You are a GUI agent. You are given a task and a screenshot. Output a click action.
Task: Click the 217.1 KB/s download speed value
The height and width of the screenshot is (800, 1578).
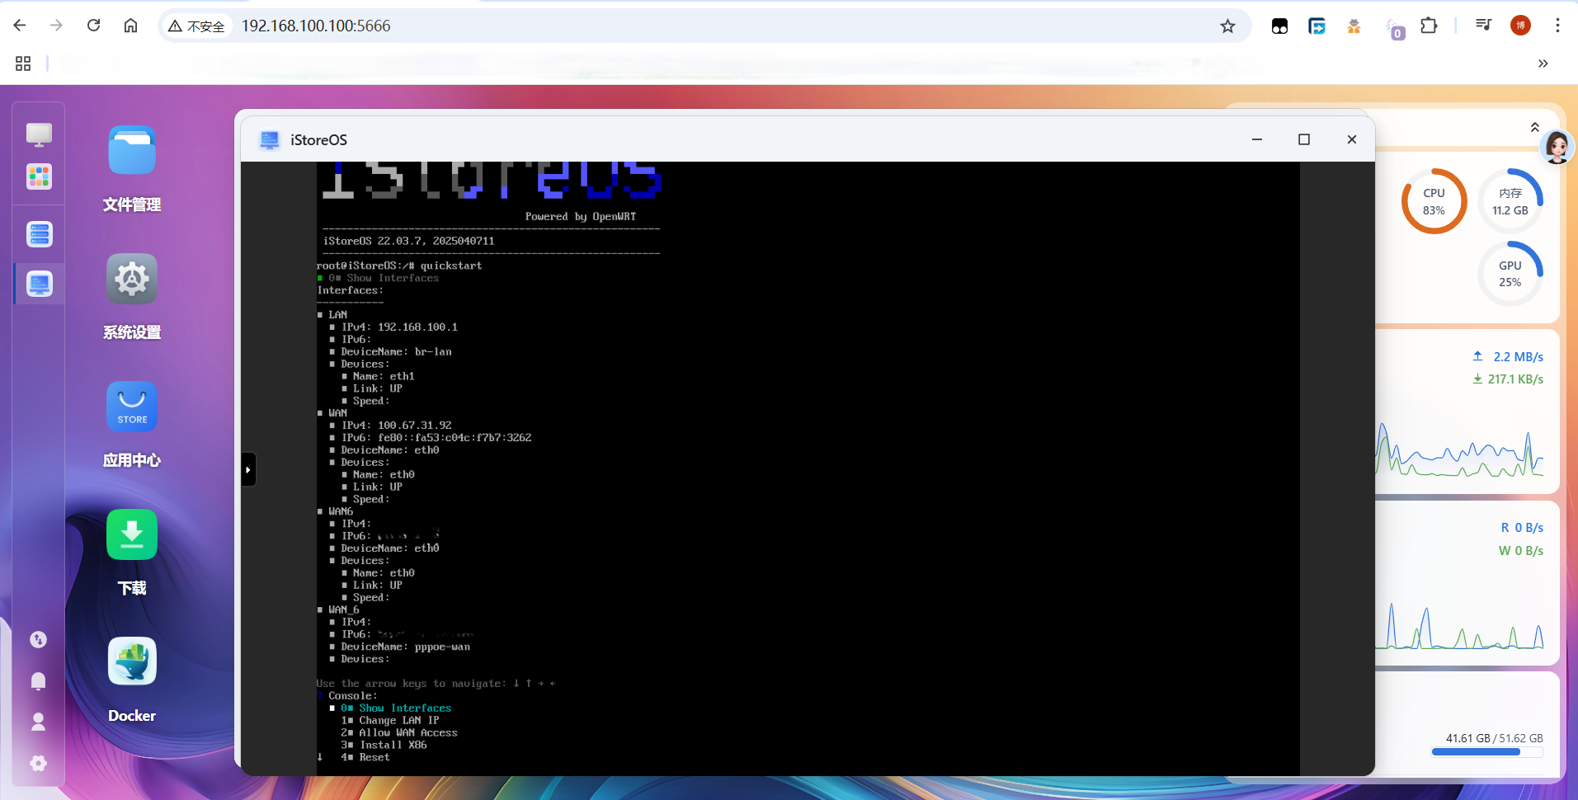coord(1515,379)
